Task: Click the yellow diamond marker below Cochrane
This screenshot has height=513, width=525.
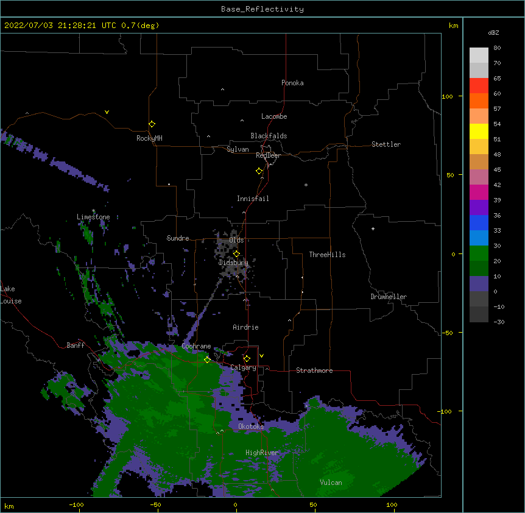Action: click(207, 359)
